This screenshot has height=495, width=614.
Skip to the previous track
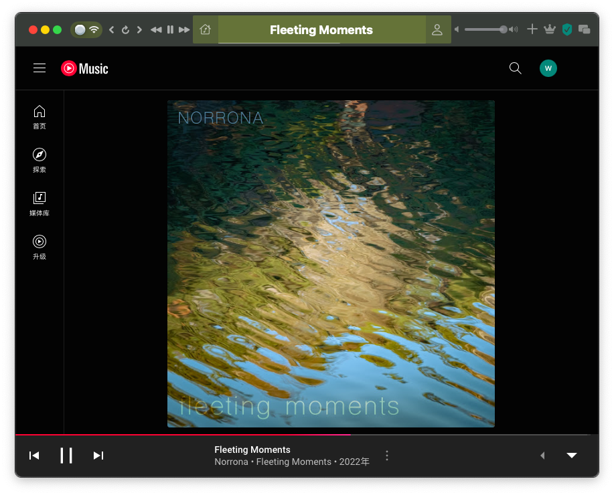click(34, 456)
